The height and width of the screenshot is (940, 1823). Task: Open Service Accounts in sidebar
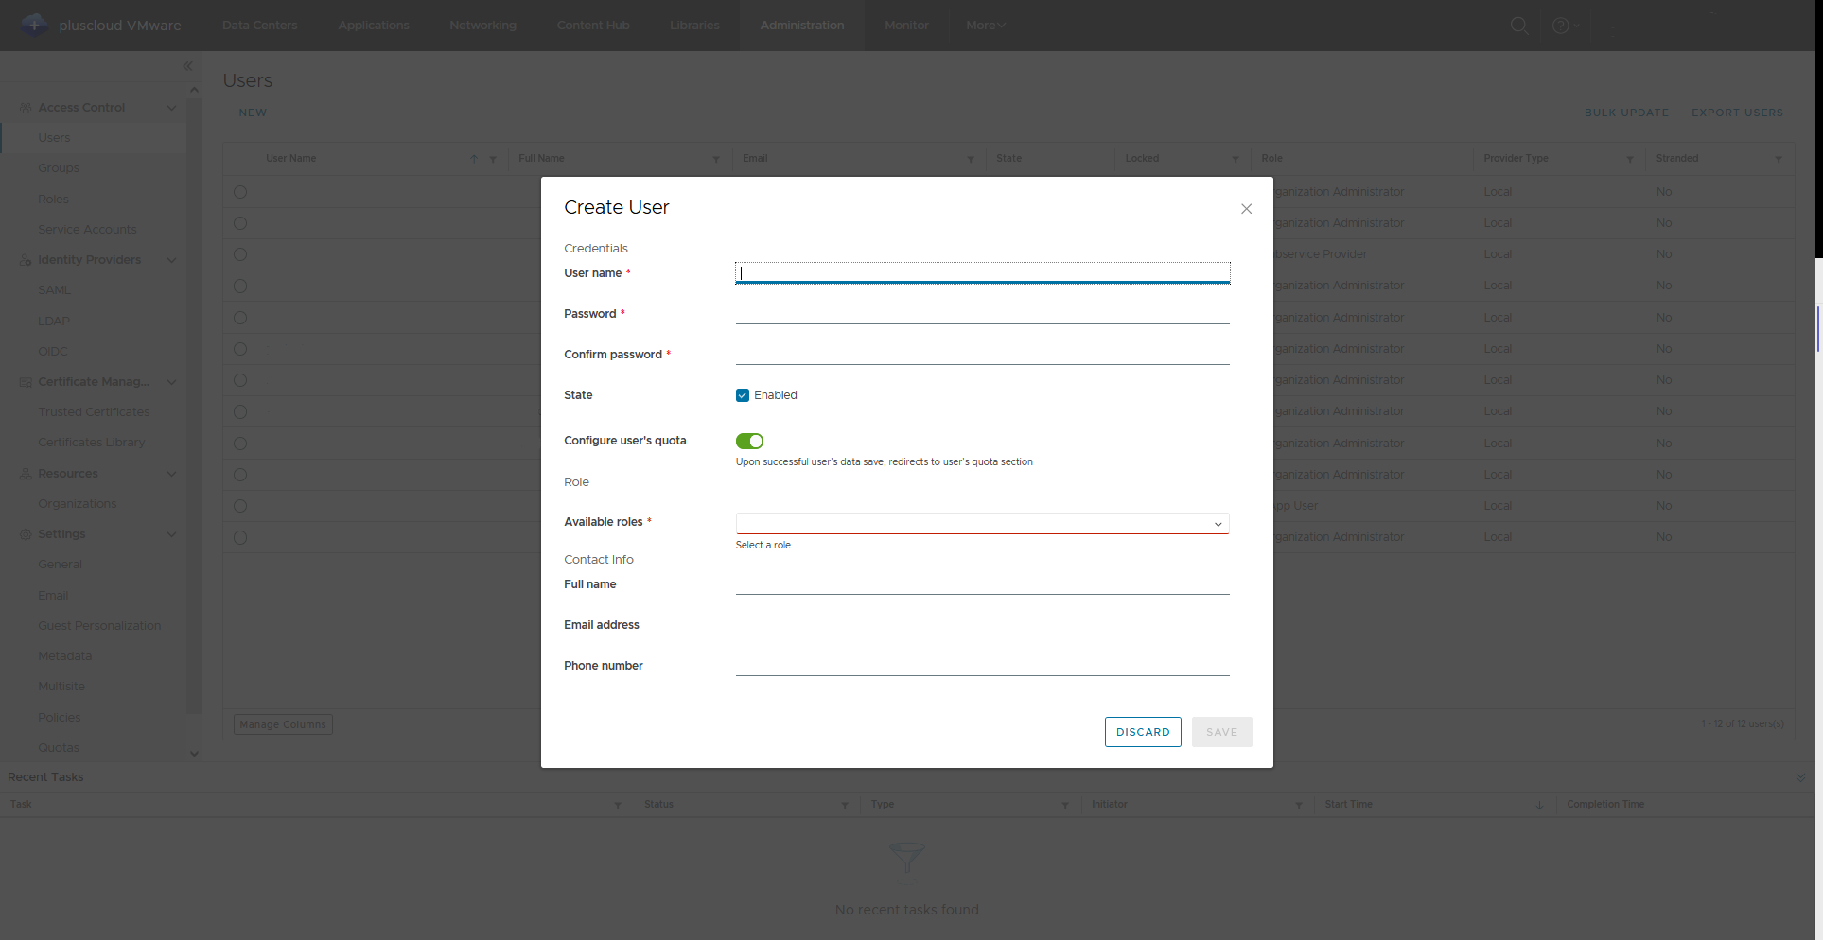click(x=87, y=230)
